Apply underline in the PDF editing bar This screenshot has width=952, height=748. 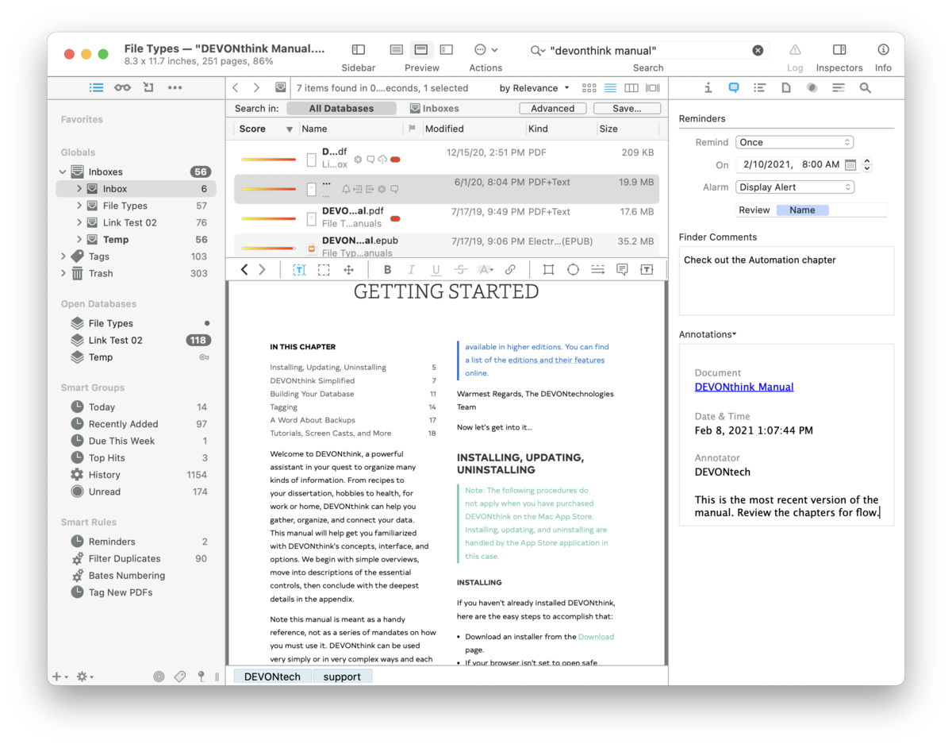(436, 270)
